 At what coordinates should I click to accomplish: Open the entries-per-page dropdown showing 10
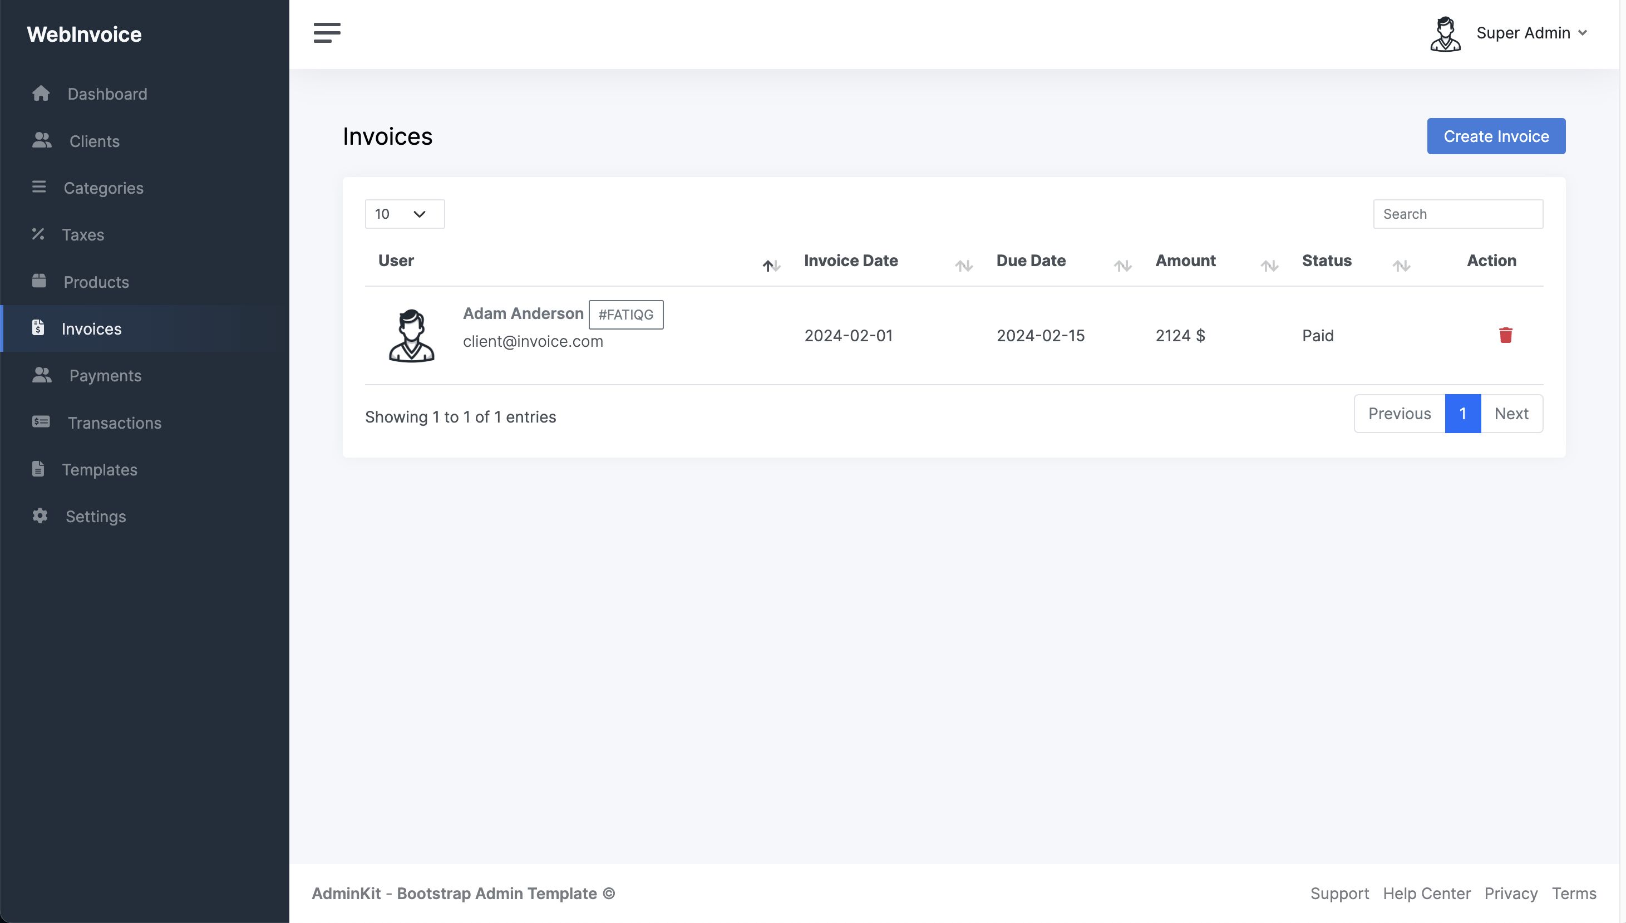[x=405, y=214]
